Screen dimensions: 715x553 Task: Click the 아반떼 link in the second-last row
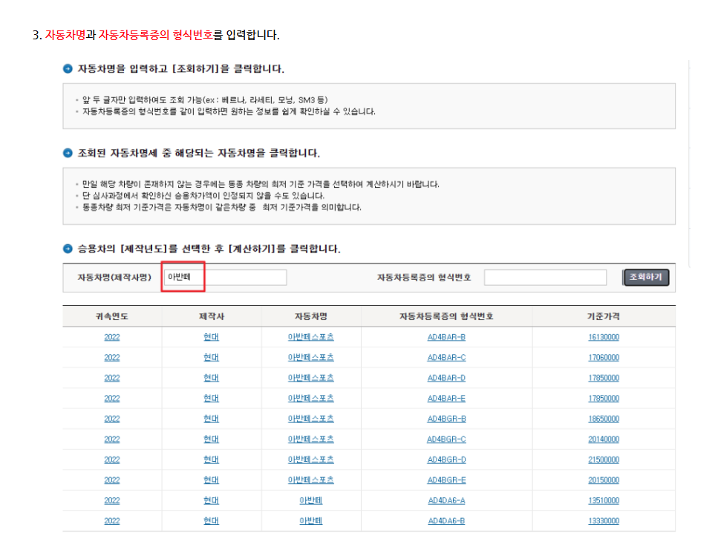[311, 500]
